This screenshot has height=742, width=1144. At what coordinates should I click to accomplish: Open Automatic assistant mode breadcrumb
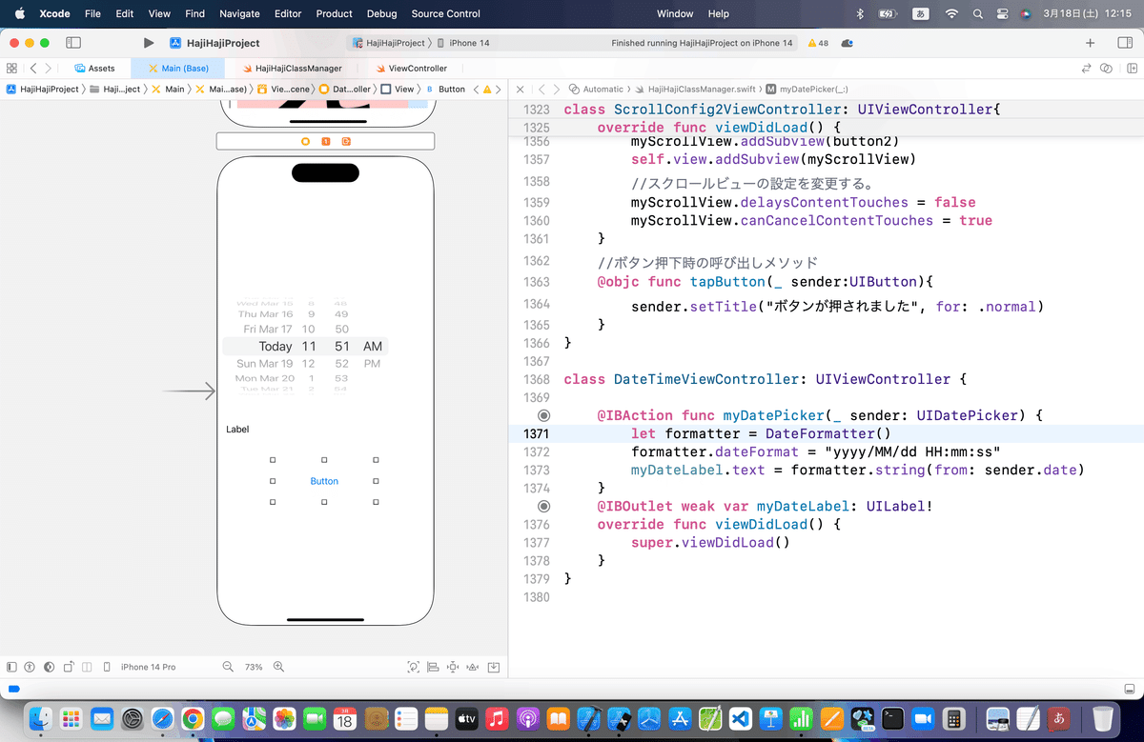coord(596,89)
